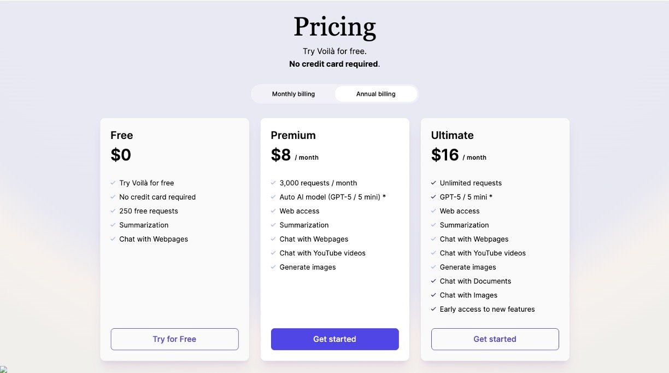Click the Pricing page heading
This screenshot has width=669, height=373.
point(334,27)
